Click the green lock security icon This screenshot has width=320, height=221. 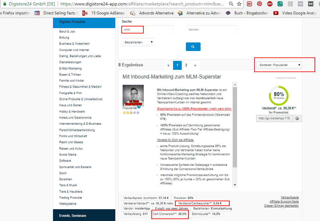pyautogui.click(x=5, y=4)
